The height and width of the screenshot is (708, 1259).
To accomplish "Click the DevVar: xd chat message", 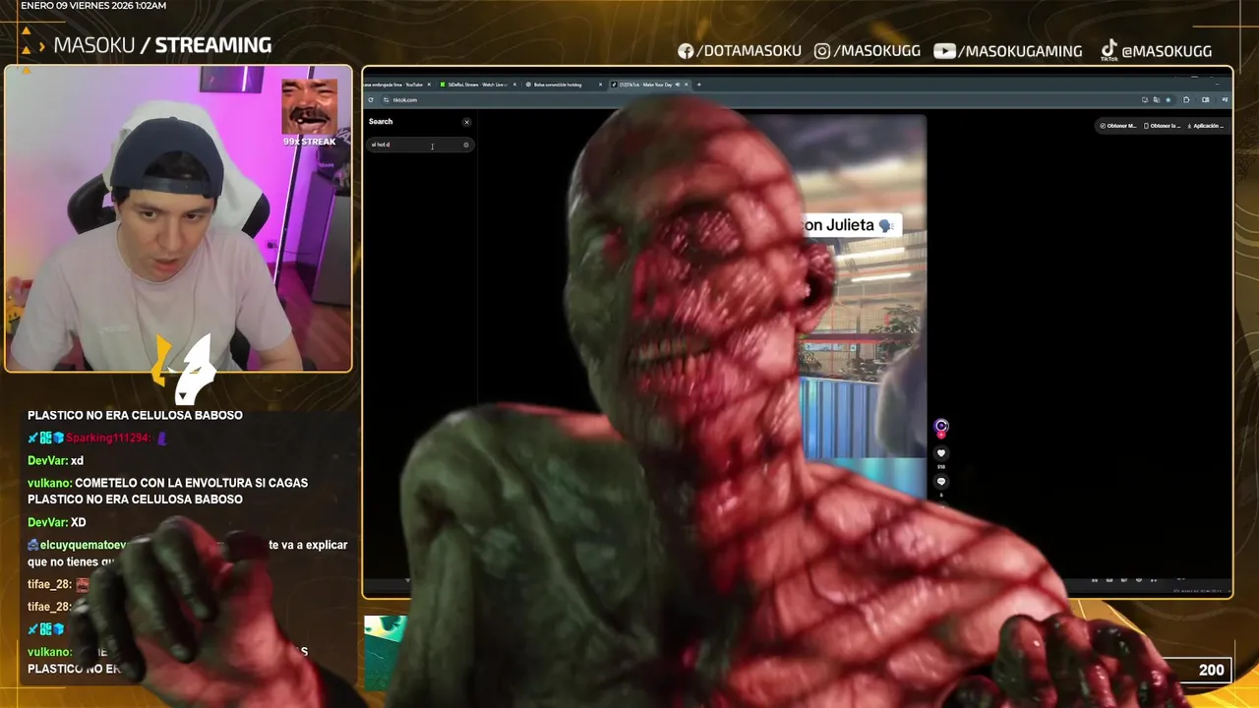I will 55,460.
